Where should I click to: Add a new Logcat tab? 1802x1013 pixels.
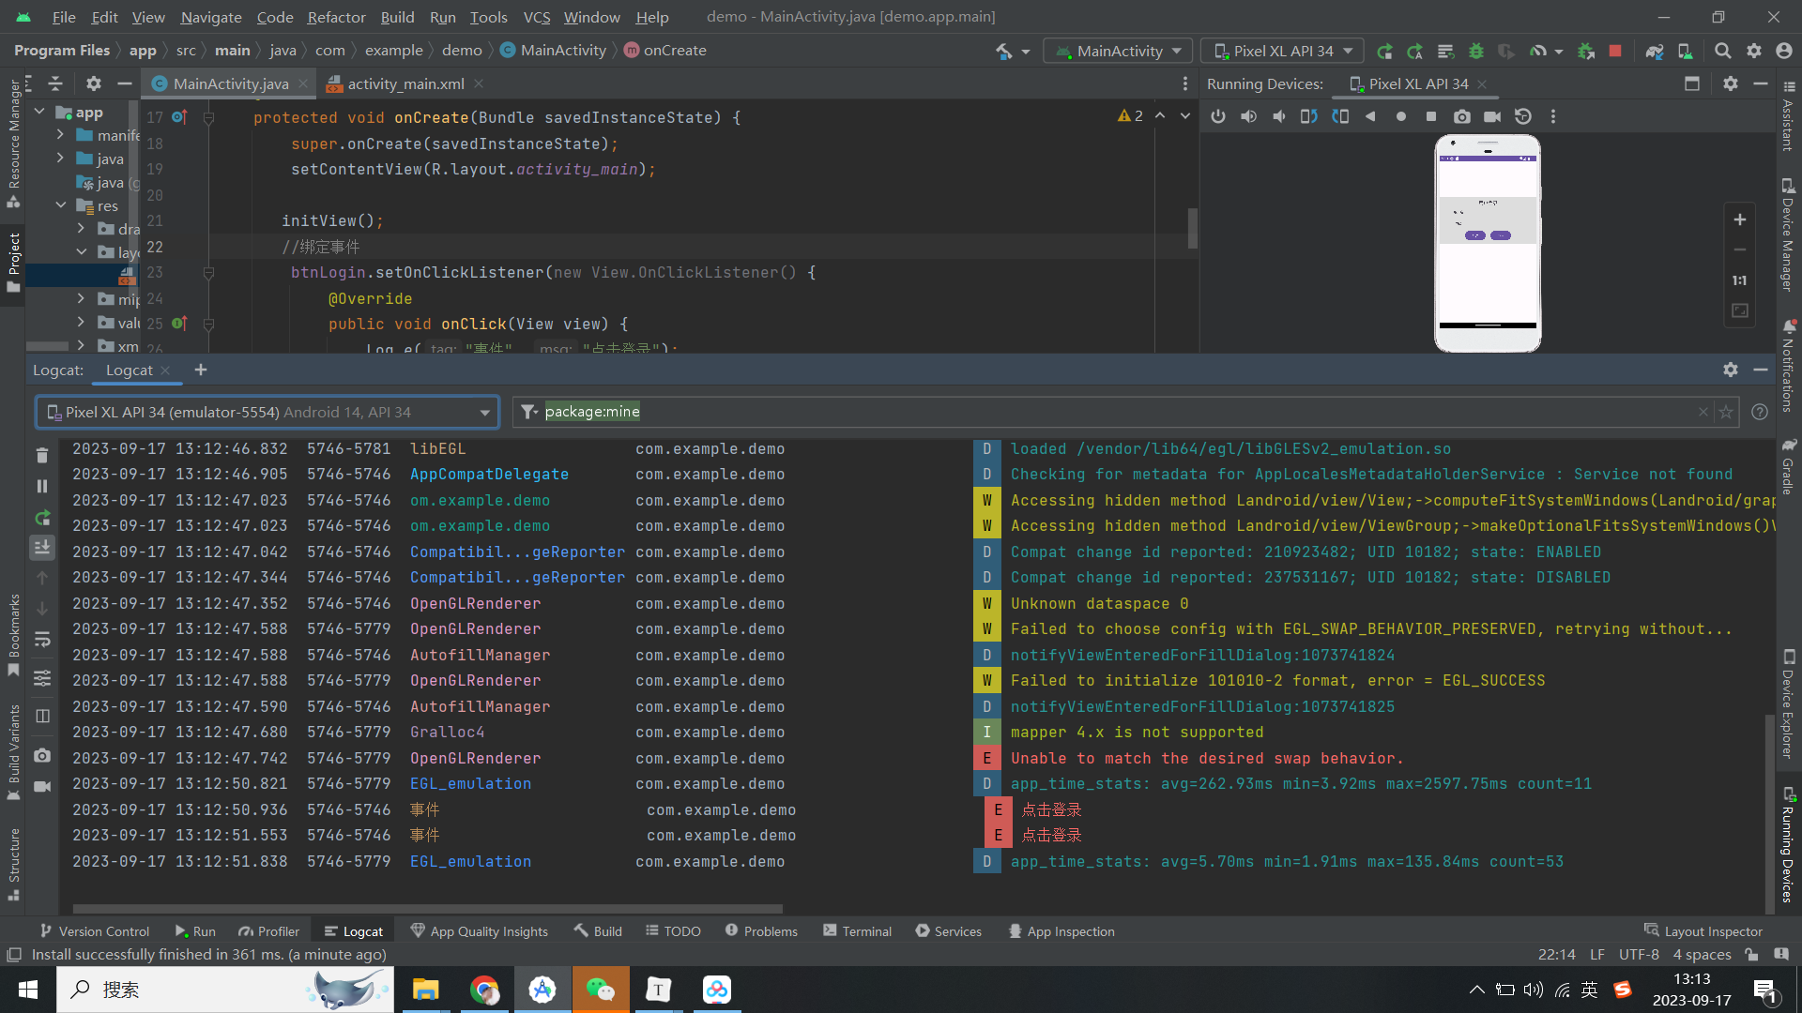pos(200,370)
